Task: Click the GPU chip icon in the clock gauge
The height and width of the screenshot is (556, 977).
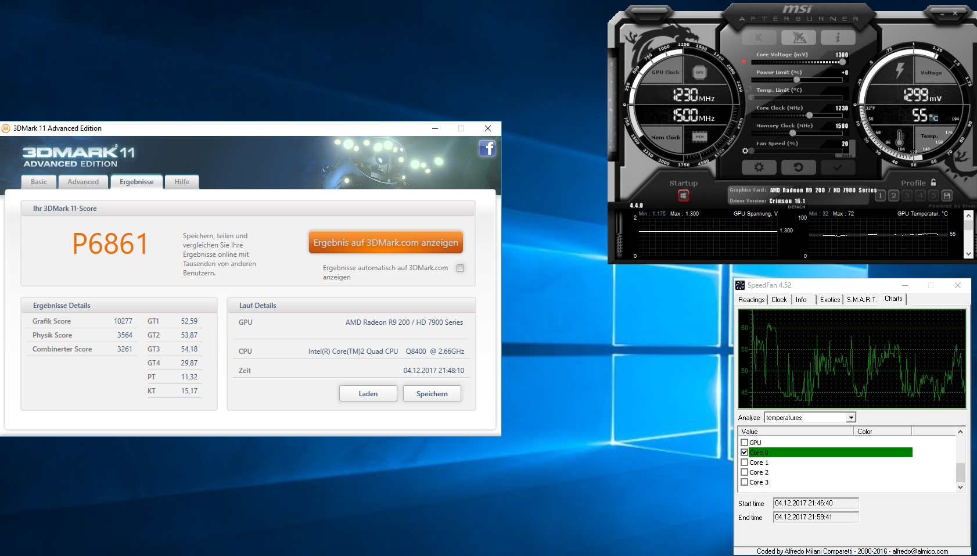Action: click(699, 73)
